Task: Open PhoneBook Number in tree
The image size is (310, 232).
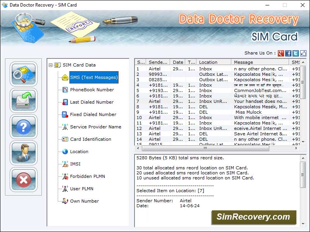Action: [x=92, y=90]
